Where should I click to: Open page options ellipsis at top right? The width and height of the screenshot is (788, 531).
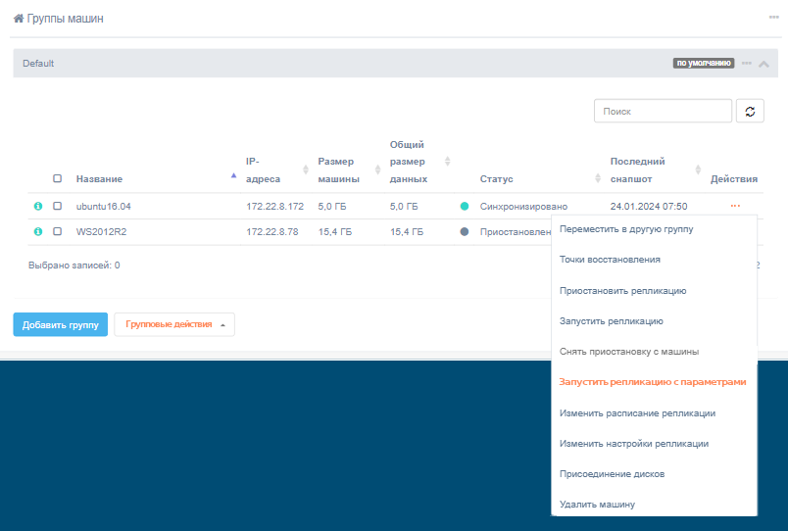point(773,18)
